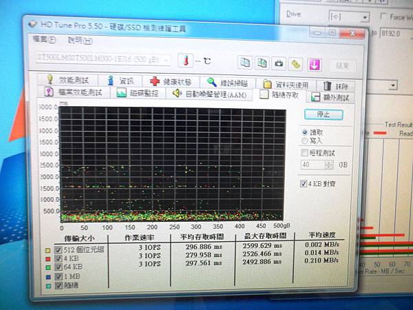Click the HD Tune title bar icon
The image size is (413, 310).
coord(32,24)
